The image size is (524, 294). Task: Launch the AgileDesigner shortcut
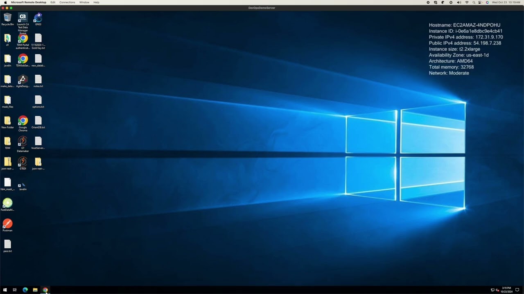[x=23, y=81]
